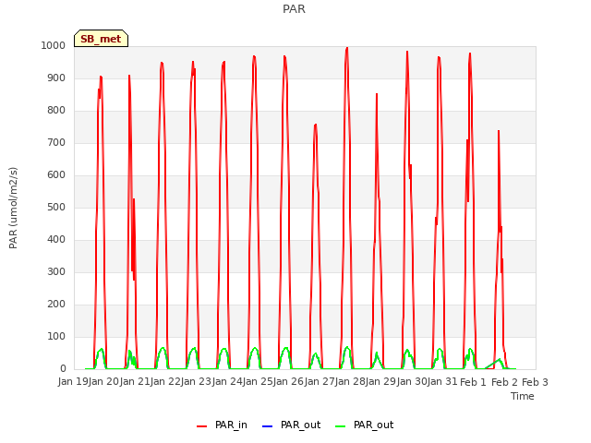Viewport: 591px width, 443px height.
Task: Click the y-axis tick label 400
Action: (56, 240)
